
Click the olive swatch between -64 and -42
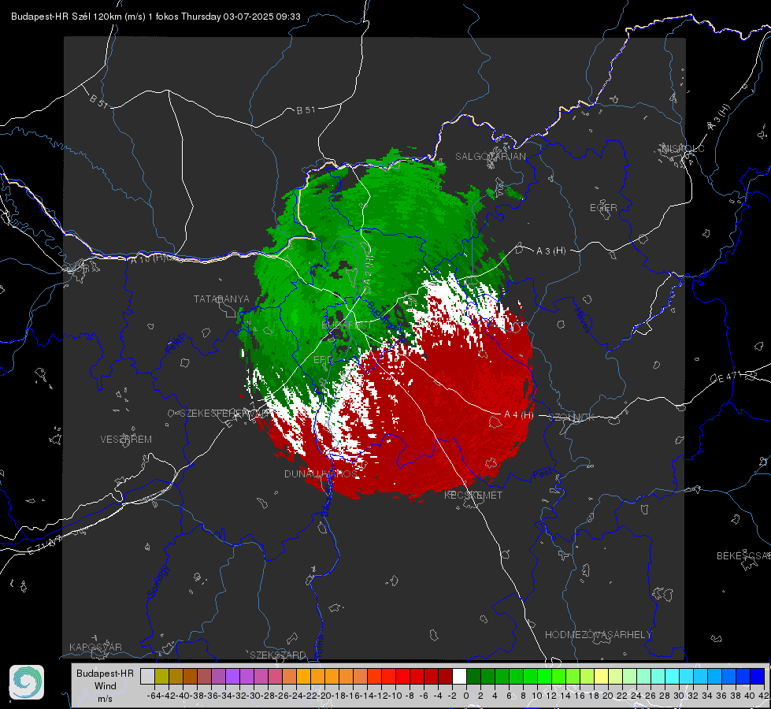161,676
